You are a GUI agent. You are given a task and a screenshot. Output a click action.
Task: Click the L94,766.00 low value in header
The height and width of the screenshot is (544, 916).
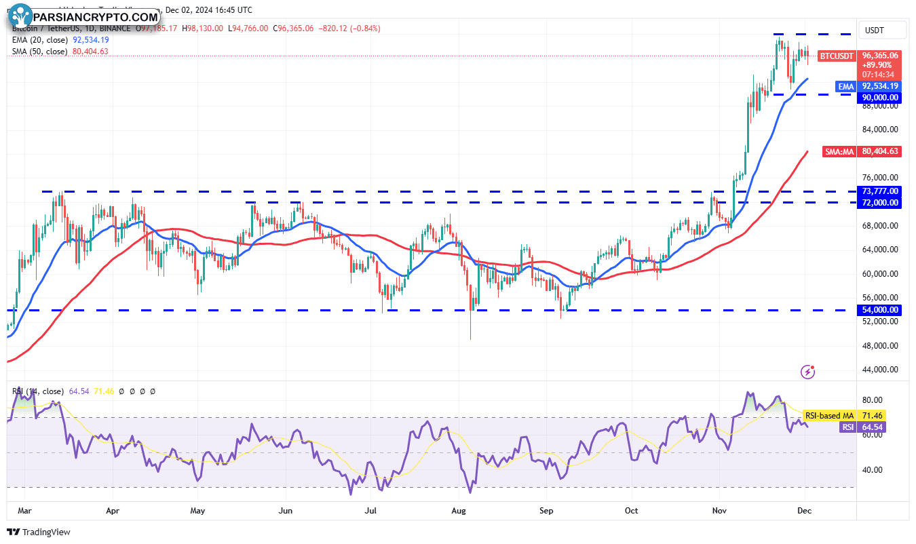click(x=250, y=28)
